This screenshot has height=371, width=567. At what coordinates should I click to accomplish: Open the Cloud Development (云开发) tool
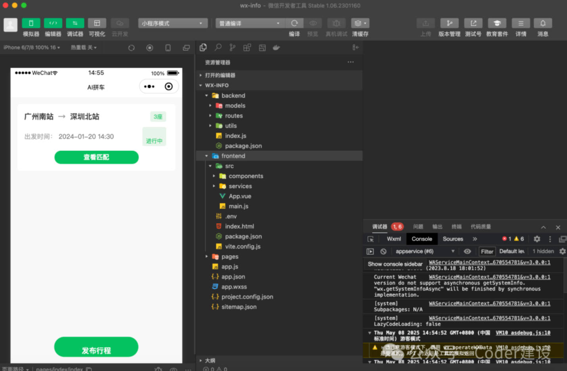120,23
